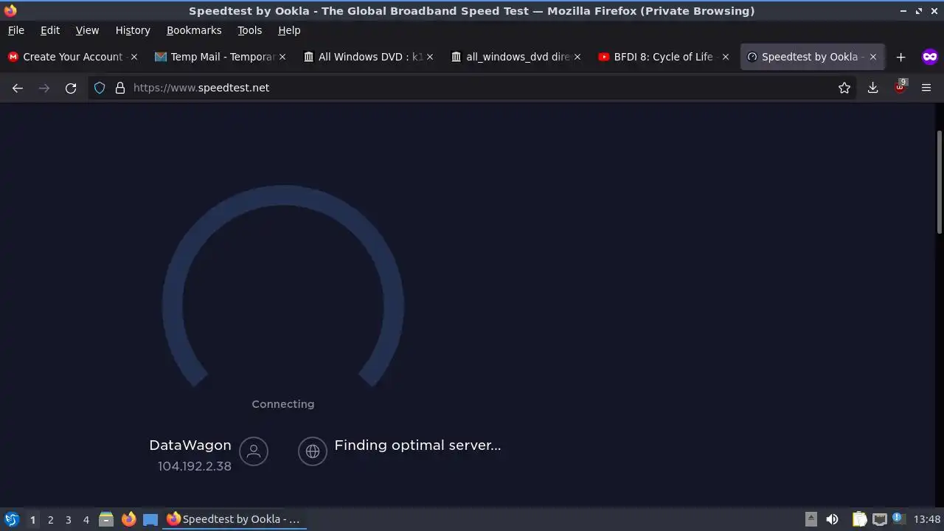Open the View menu
This screenshot has width=944, height=531.
87,30
